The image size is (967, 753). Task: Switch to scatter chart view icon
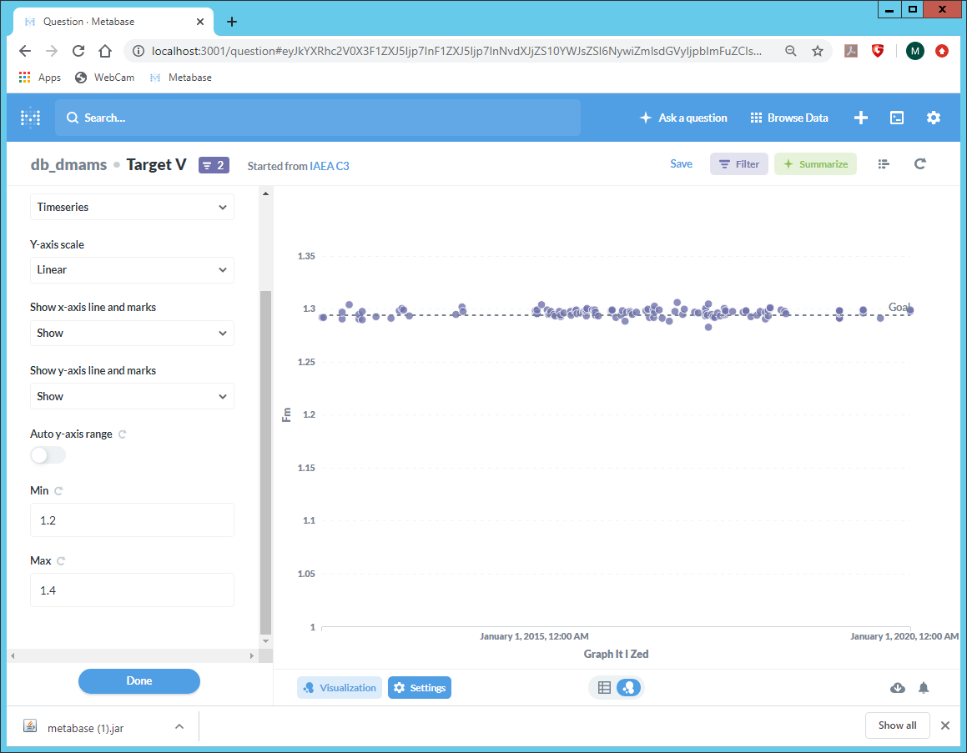[628, 688]
